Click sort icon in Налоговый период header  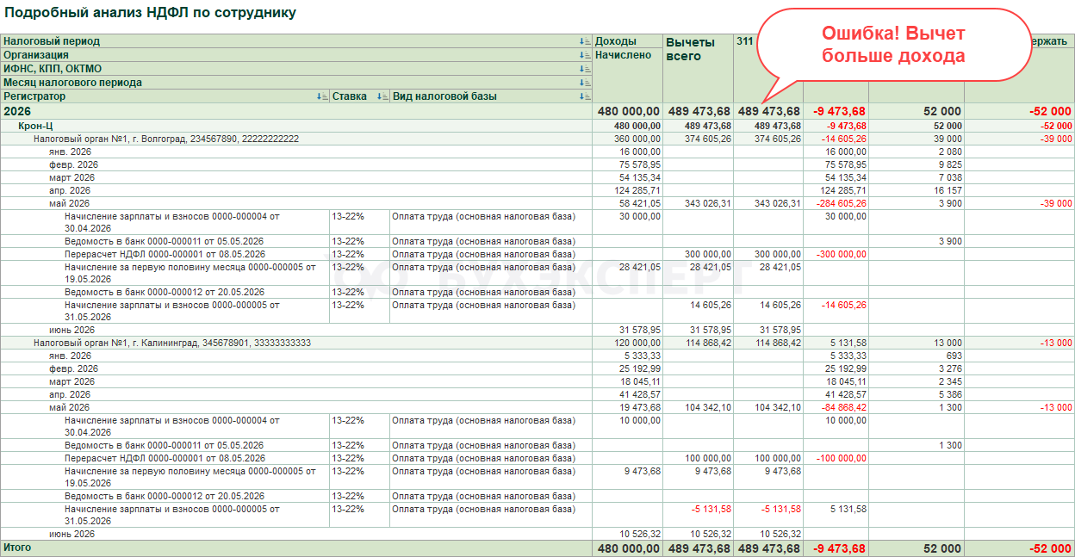coord(585,41)
